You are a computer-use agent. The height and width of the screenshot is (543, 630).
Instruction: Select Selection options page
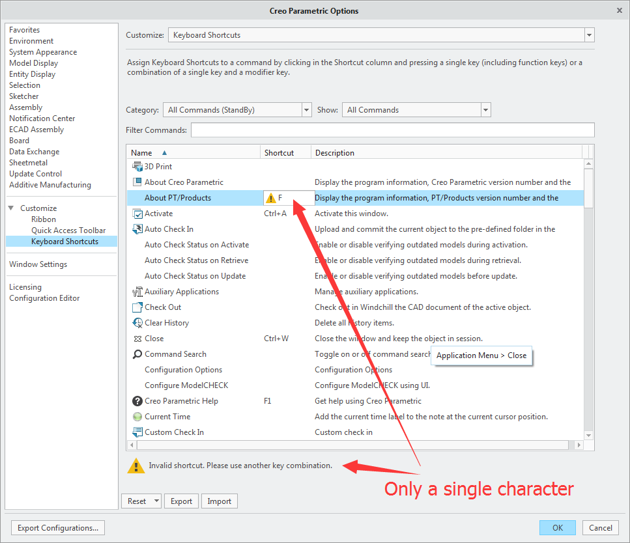click(25, 85)
